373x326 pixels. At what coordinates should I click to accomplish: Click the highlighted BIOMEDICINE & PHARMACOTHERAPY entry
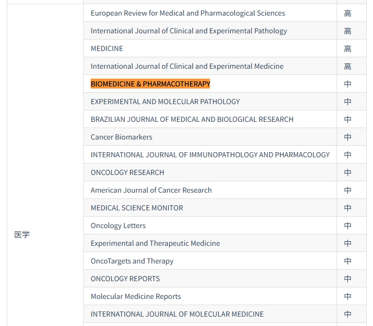150,84
